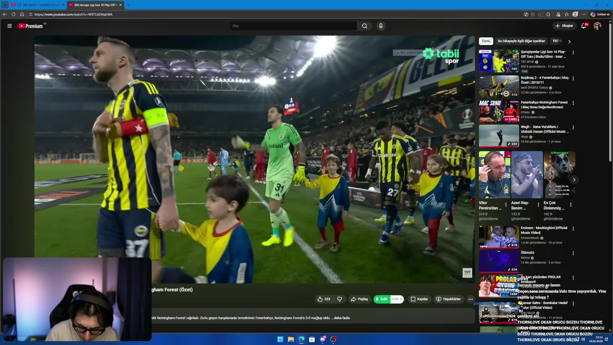Open the 1080 quality dropdown

[397, 299]
